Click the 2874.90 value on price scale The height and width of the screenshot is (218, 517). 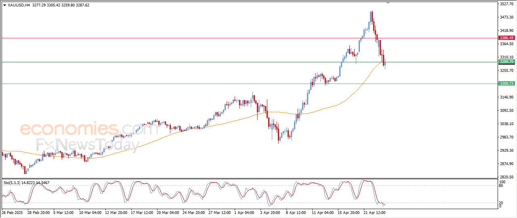(506, 164)
